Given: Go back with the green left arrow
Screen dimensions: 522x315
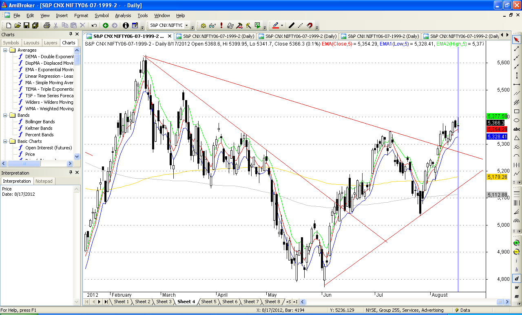Looking at the screenshot, I should pos(106,25).
